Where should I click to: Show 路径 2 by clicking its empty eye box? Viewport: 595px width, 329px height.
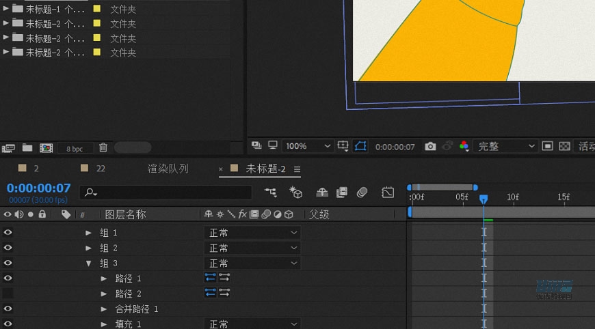(x=8, y=294)
